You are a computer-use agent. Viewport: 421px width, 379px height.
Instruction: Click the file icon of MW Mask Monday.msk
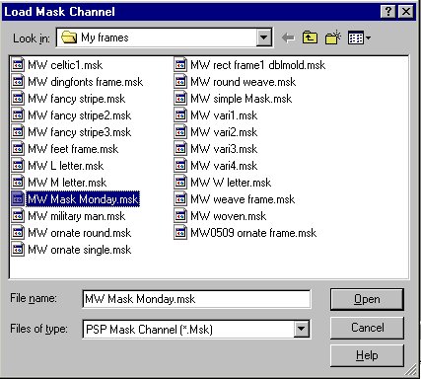tap(18, 199)
